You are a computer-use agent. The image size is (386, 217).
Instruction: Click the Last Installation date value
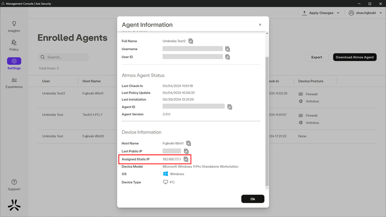click(x=178, y=100)
